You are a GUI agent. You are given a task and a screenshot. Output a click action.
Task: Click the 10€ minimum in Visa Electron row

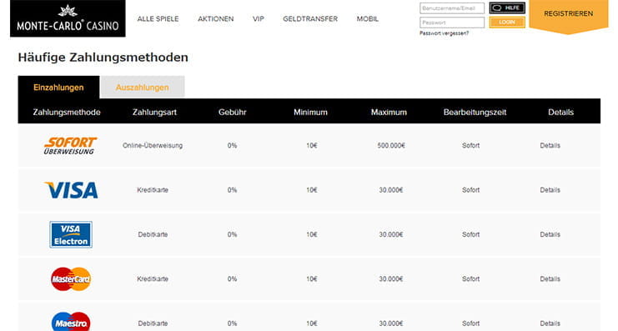[312, 234]
